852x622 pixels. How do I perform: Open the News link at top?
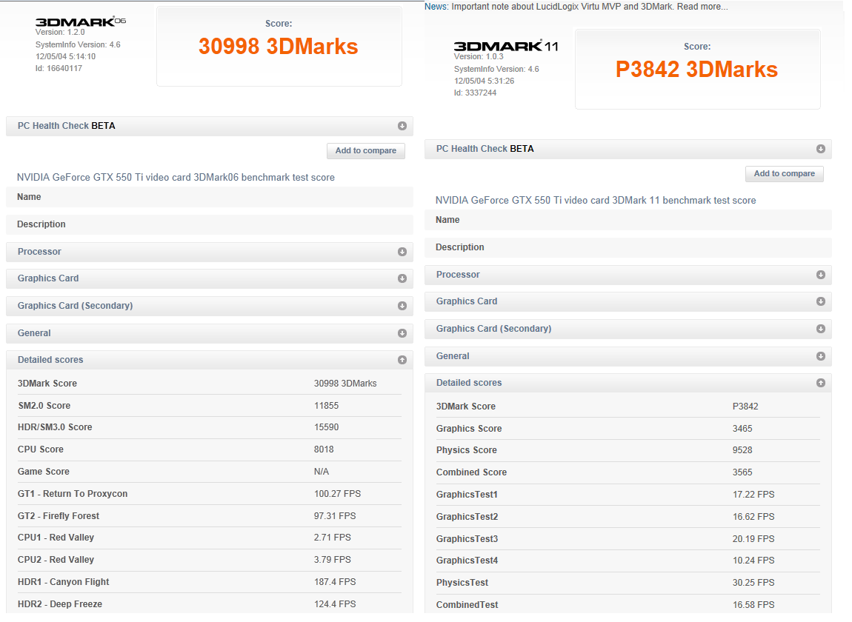(436, 7)
